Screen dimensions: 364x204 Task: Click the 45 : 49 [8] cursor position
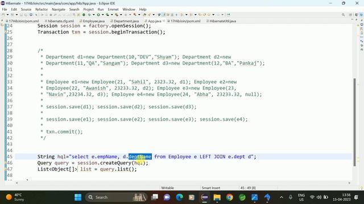click(248, 188)
